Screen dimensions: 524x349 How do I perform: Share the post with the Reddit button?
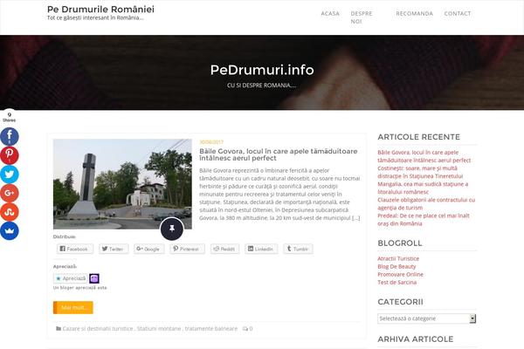pos(225,249)
